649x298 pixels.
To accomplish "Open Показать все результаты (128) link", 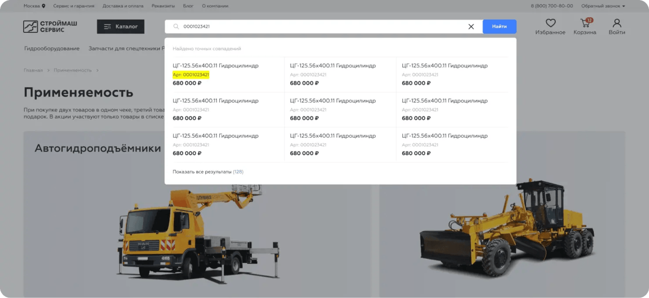I will click(x=208, y=172).
